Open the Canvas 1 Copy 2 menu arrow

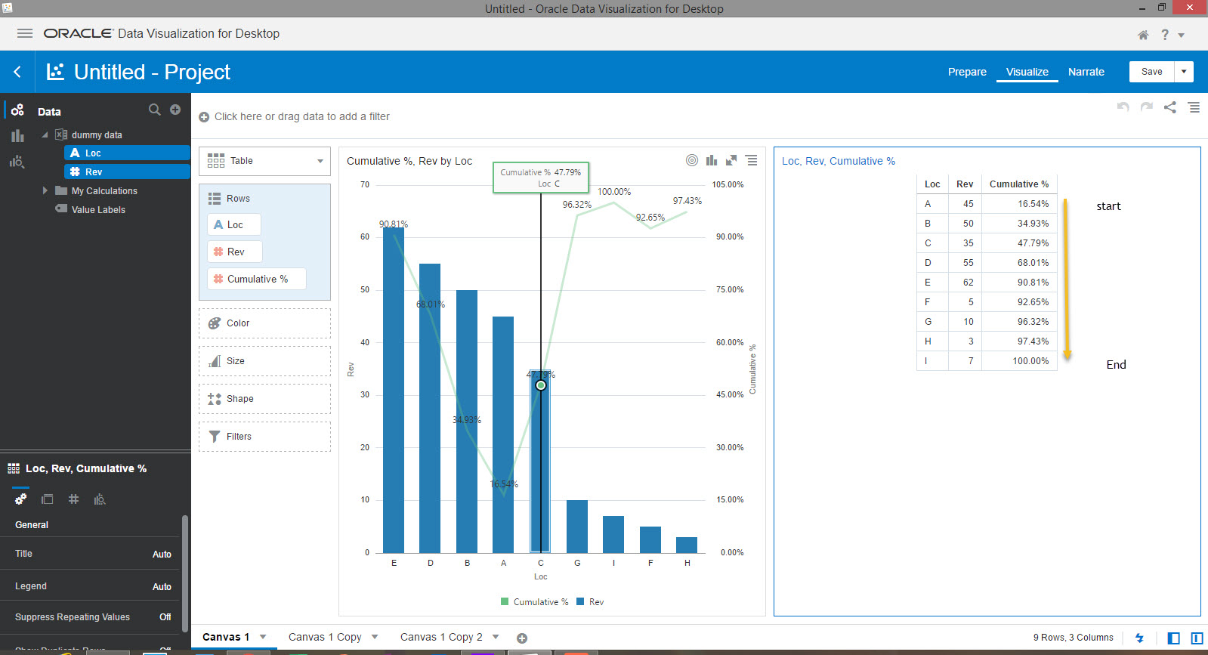pos(496,637)
